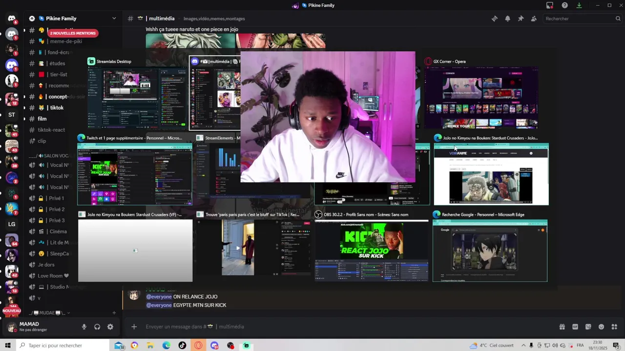Open MAMAD user profile panel
Screen dimensions: 625x351
42,327
